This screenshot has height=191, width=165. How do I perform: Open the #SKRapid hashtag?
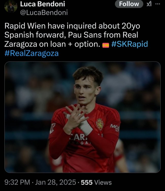130,44
